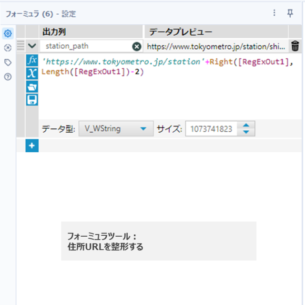This screenshot has height=305, width=305.
Task: Open the Help question mark icon
Action: click(x=8, y=76)
